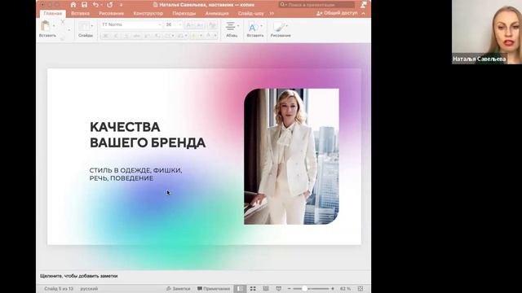This screenshot has height=293, width=522.
Task: Toggle bold formatting
Action: [105, 36]
